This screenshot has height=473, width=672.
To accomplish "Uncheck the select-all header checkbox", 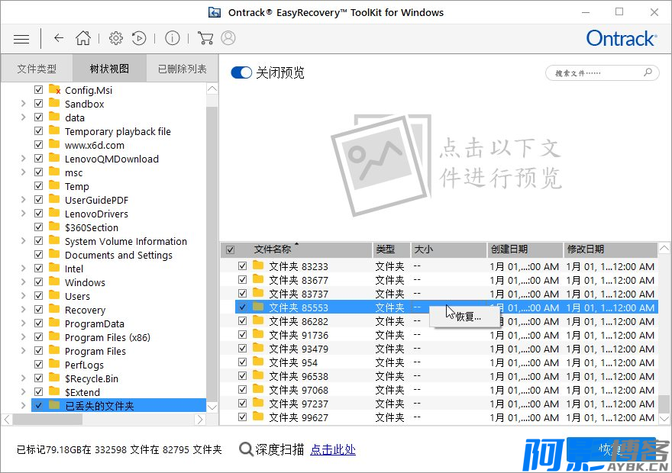I will point(231,249).
